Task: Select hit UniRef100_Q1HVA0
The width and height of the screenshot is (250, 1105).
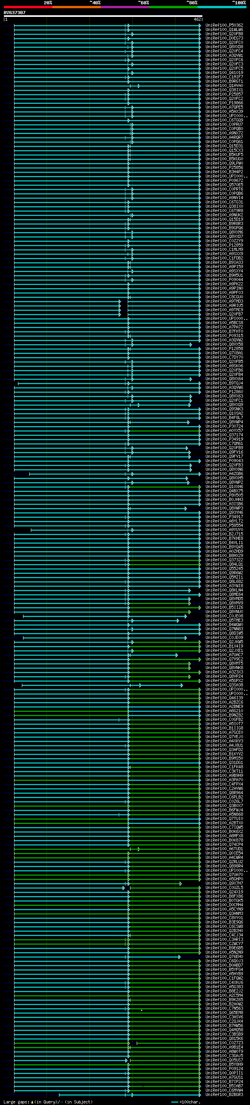Action: [224, 86]
